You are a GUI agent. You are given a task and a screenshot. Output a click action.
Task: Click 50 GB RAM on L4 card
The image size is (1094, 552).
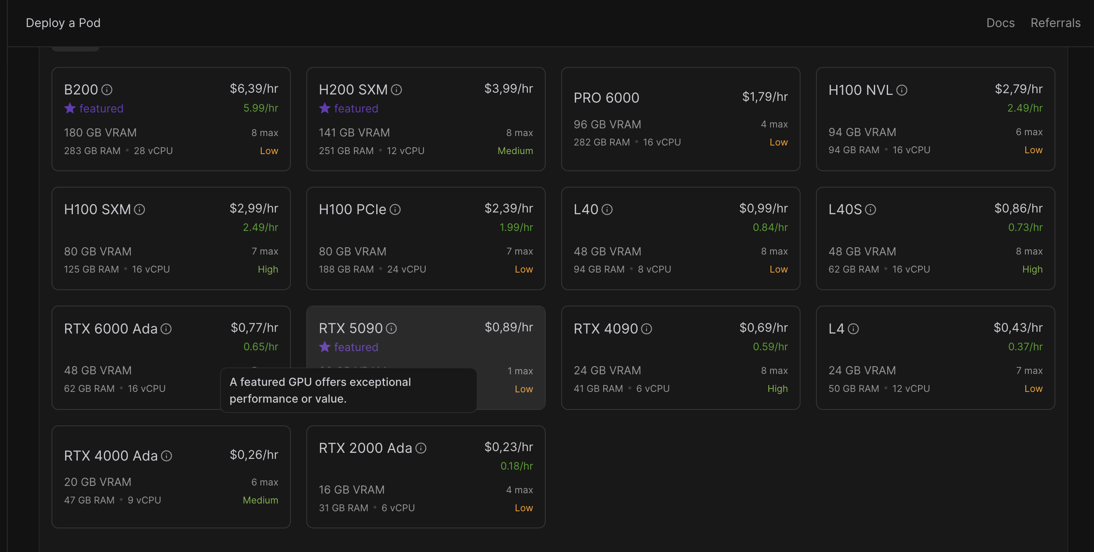point(854,389)
